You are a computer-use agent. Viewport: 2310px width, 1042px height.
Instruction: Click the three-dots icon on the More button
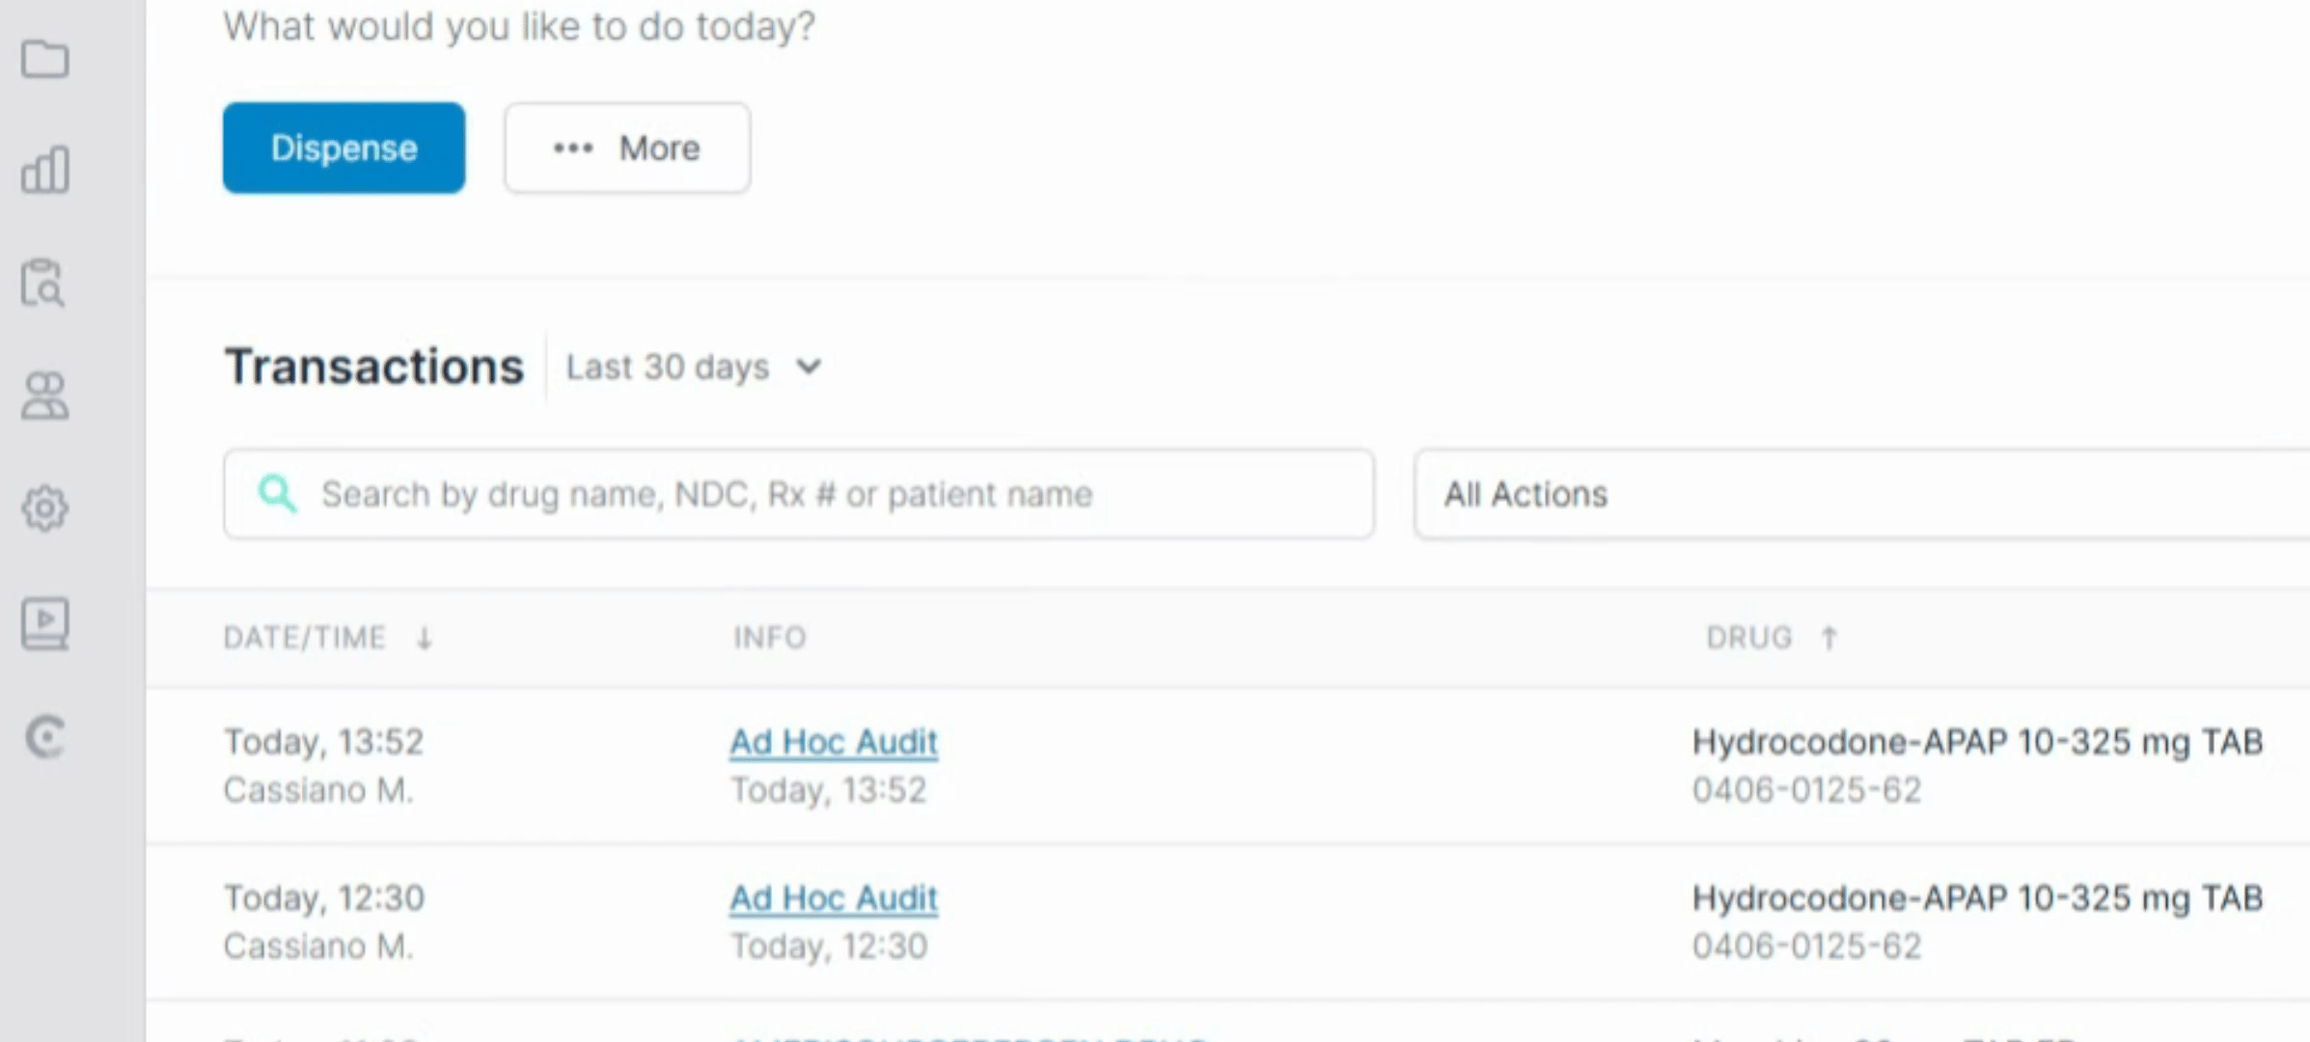(573, 149)
